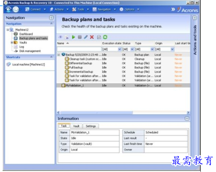Edit the task with the pencil icon
This screenshot has height=172, width=216.
[x=86, y=37]
